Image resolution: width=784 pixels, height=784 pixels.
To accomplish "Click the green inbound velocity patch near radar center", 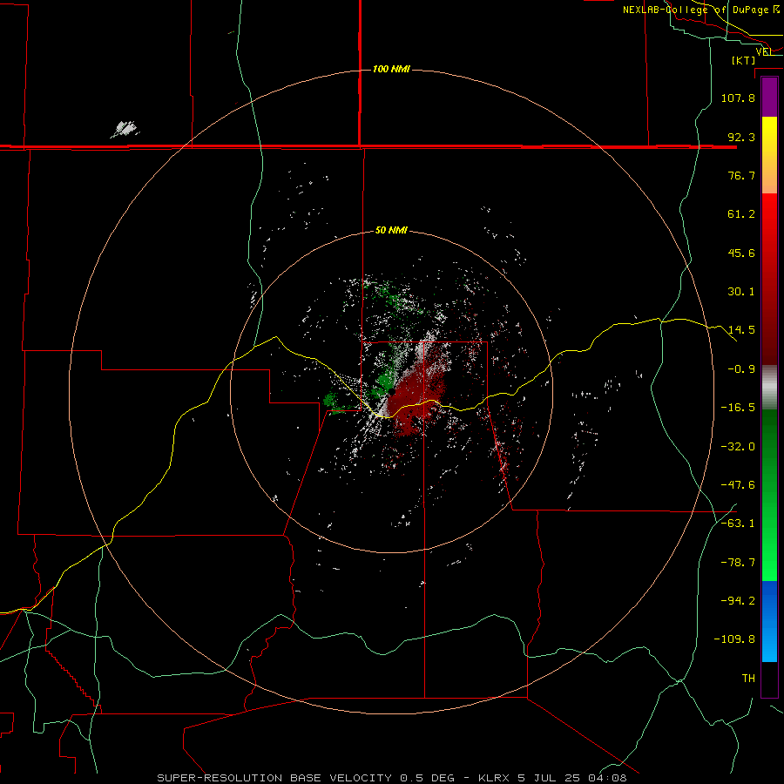I will (386, 382).
